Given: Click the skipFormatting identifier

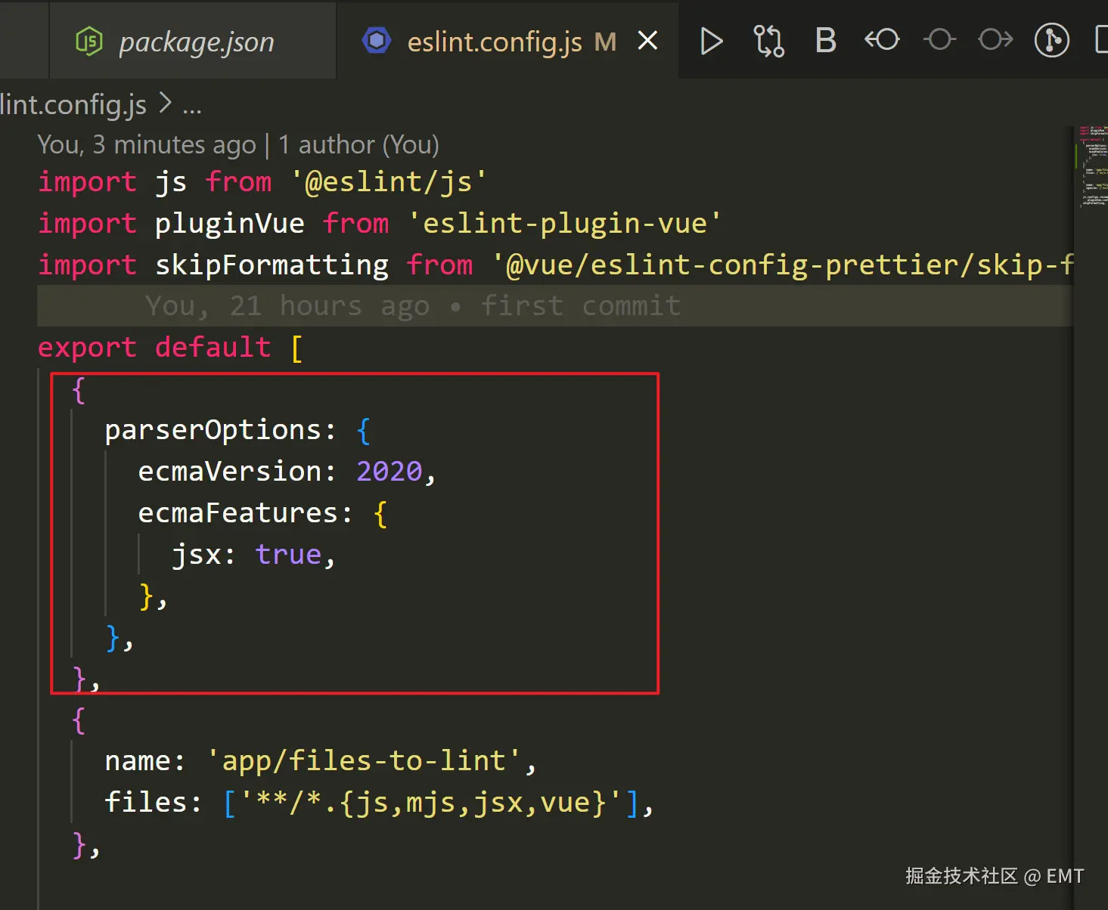Looking at the screenshot, I should (x=272, y=265).
